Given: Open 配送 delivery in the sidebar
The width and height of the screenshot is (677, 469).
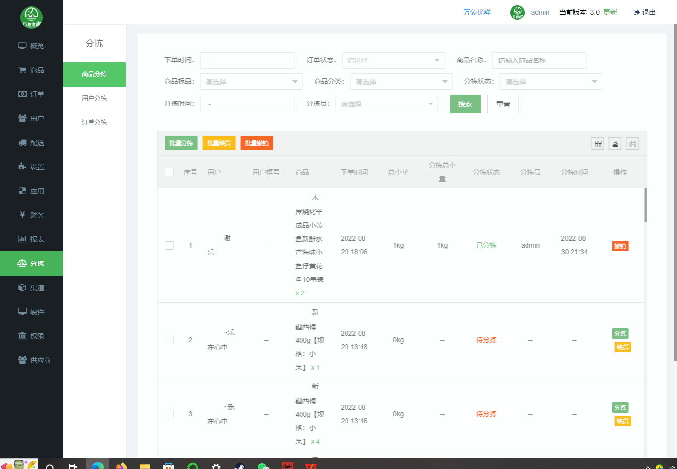Looking at the screenshot, I should (31, 143).
